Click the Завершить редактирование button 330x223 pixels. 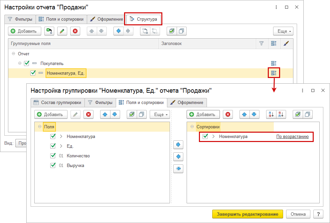[x=247, y=214]
